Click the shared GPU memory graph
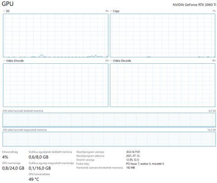The height and width of the screenshot is (183, 217). point(109,139)
